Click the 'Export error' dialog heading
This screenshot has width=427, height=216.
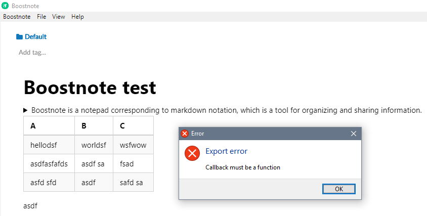pyautogui.click(x=226, y=151)
